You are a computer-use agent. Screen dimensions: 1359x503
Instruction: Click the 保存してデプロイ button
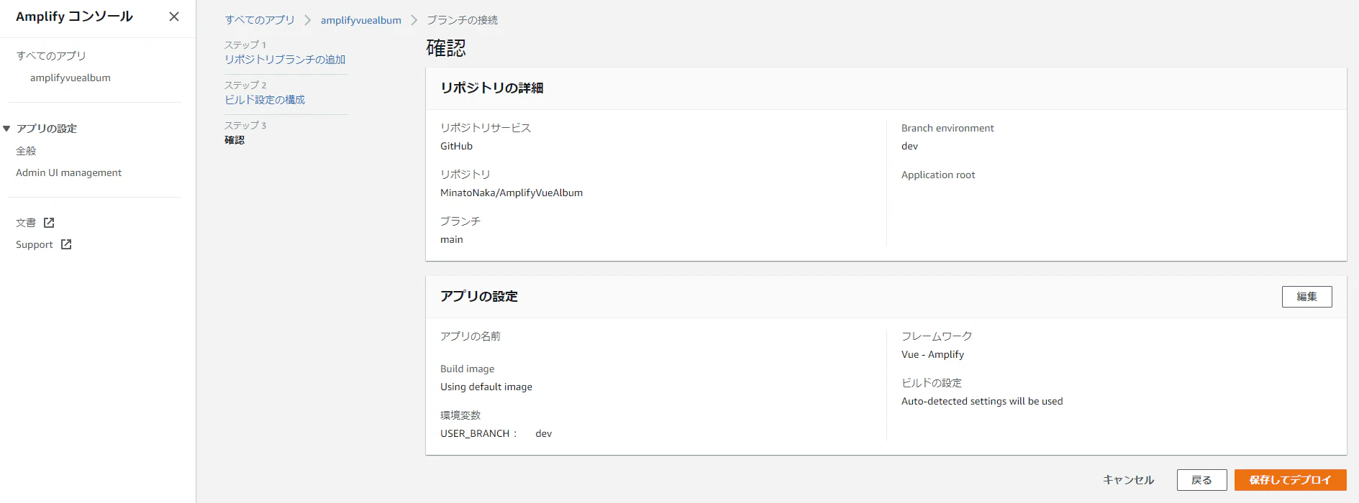coord(1290,480)
